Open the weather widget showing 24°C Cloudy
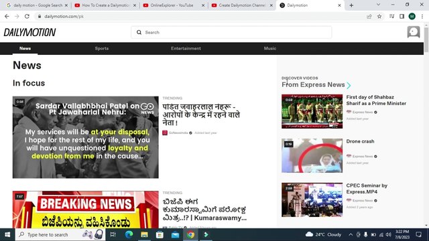This screenshot has width=429, height=241. [x=323, y=235]
